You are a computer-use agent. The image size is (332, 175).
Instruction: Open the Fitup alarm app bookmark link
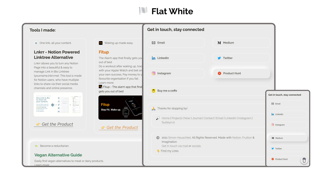click(x=121, y=89)
